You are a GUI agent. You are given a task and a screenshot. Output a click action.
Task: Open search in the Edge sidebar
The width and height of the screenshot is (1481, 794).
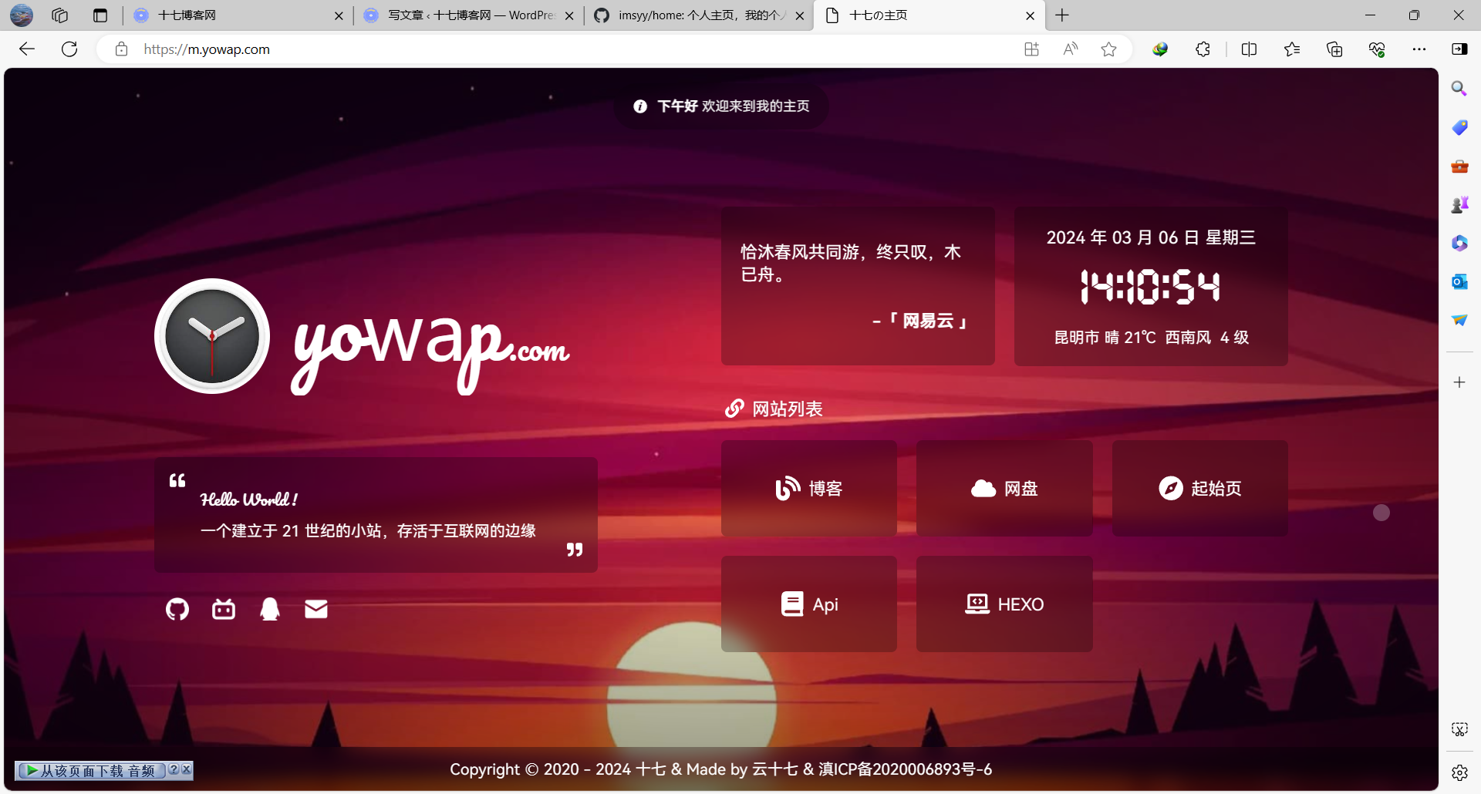(x=1457, y=88)
